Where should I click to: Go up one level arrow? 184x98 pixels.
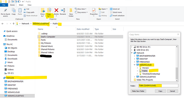click(x=14, y=23)
